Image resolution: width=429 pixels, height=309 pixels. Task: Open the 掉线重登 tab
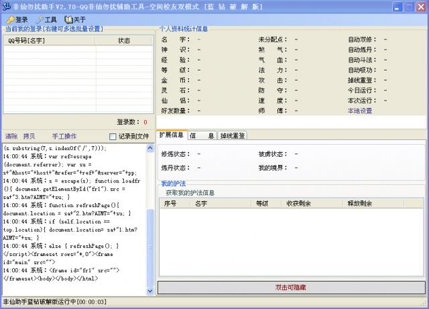click(x=233, y=135)
